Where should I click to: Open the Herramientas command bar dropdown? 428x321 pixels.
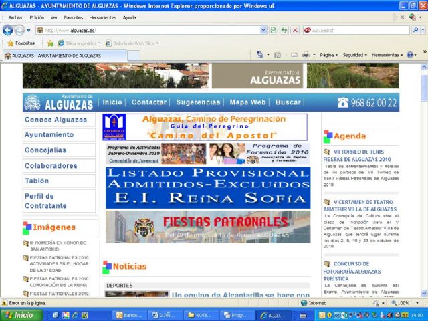[387, 55]
